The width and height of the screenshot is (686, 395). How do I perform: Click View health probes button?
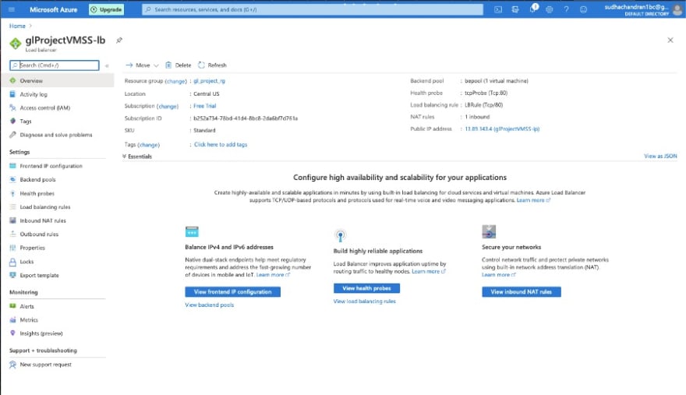pyautogui.click(x=366, y=288)
